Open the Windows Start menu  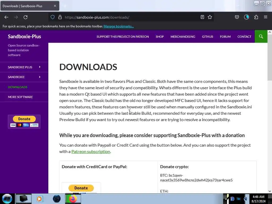(7, 199)
